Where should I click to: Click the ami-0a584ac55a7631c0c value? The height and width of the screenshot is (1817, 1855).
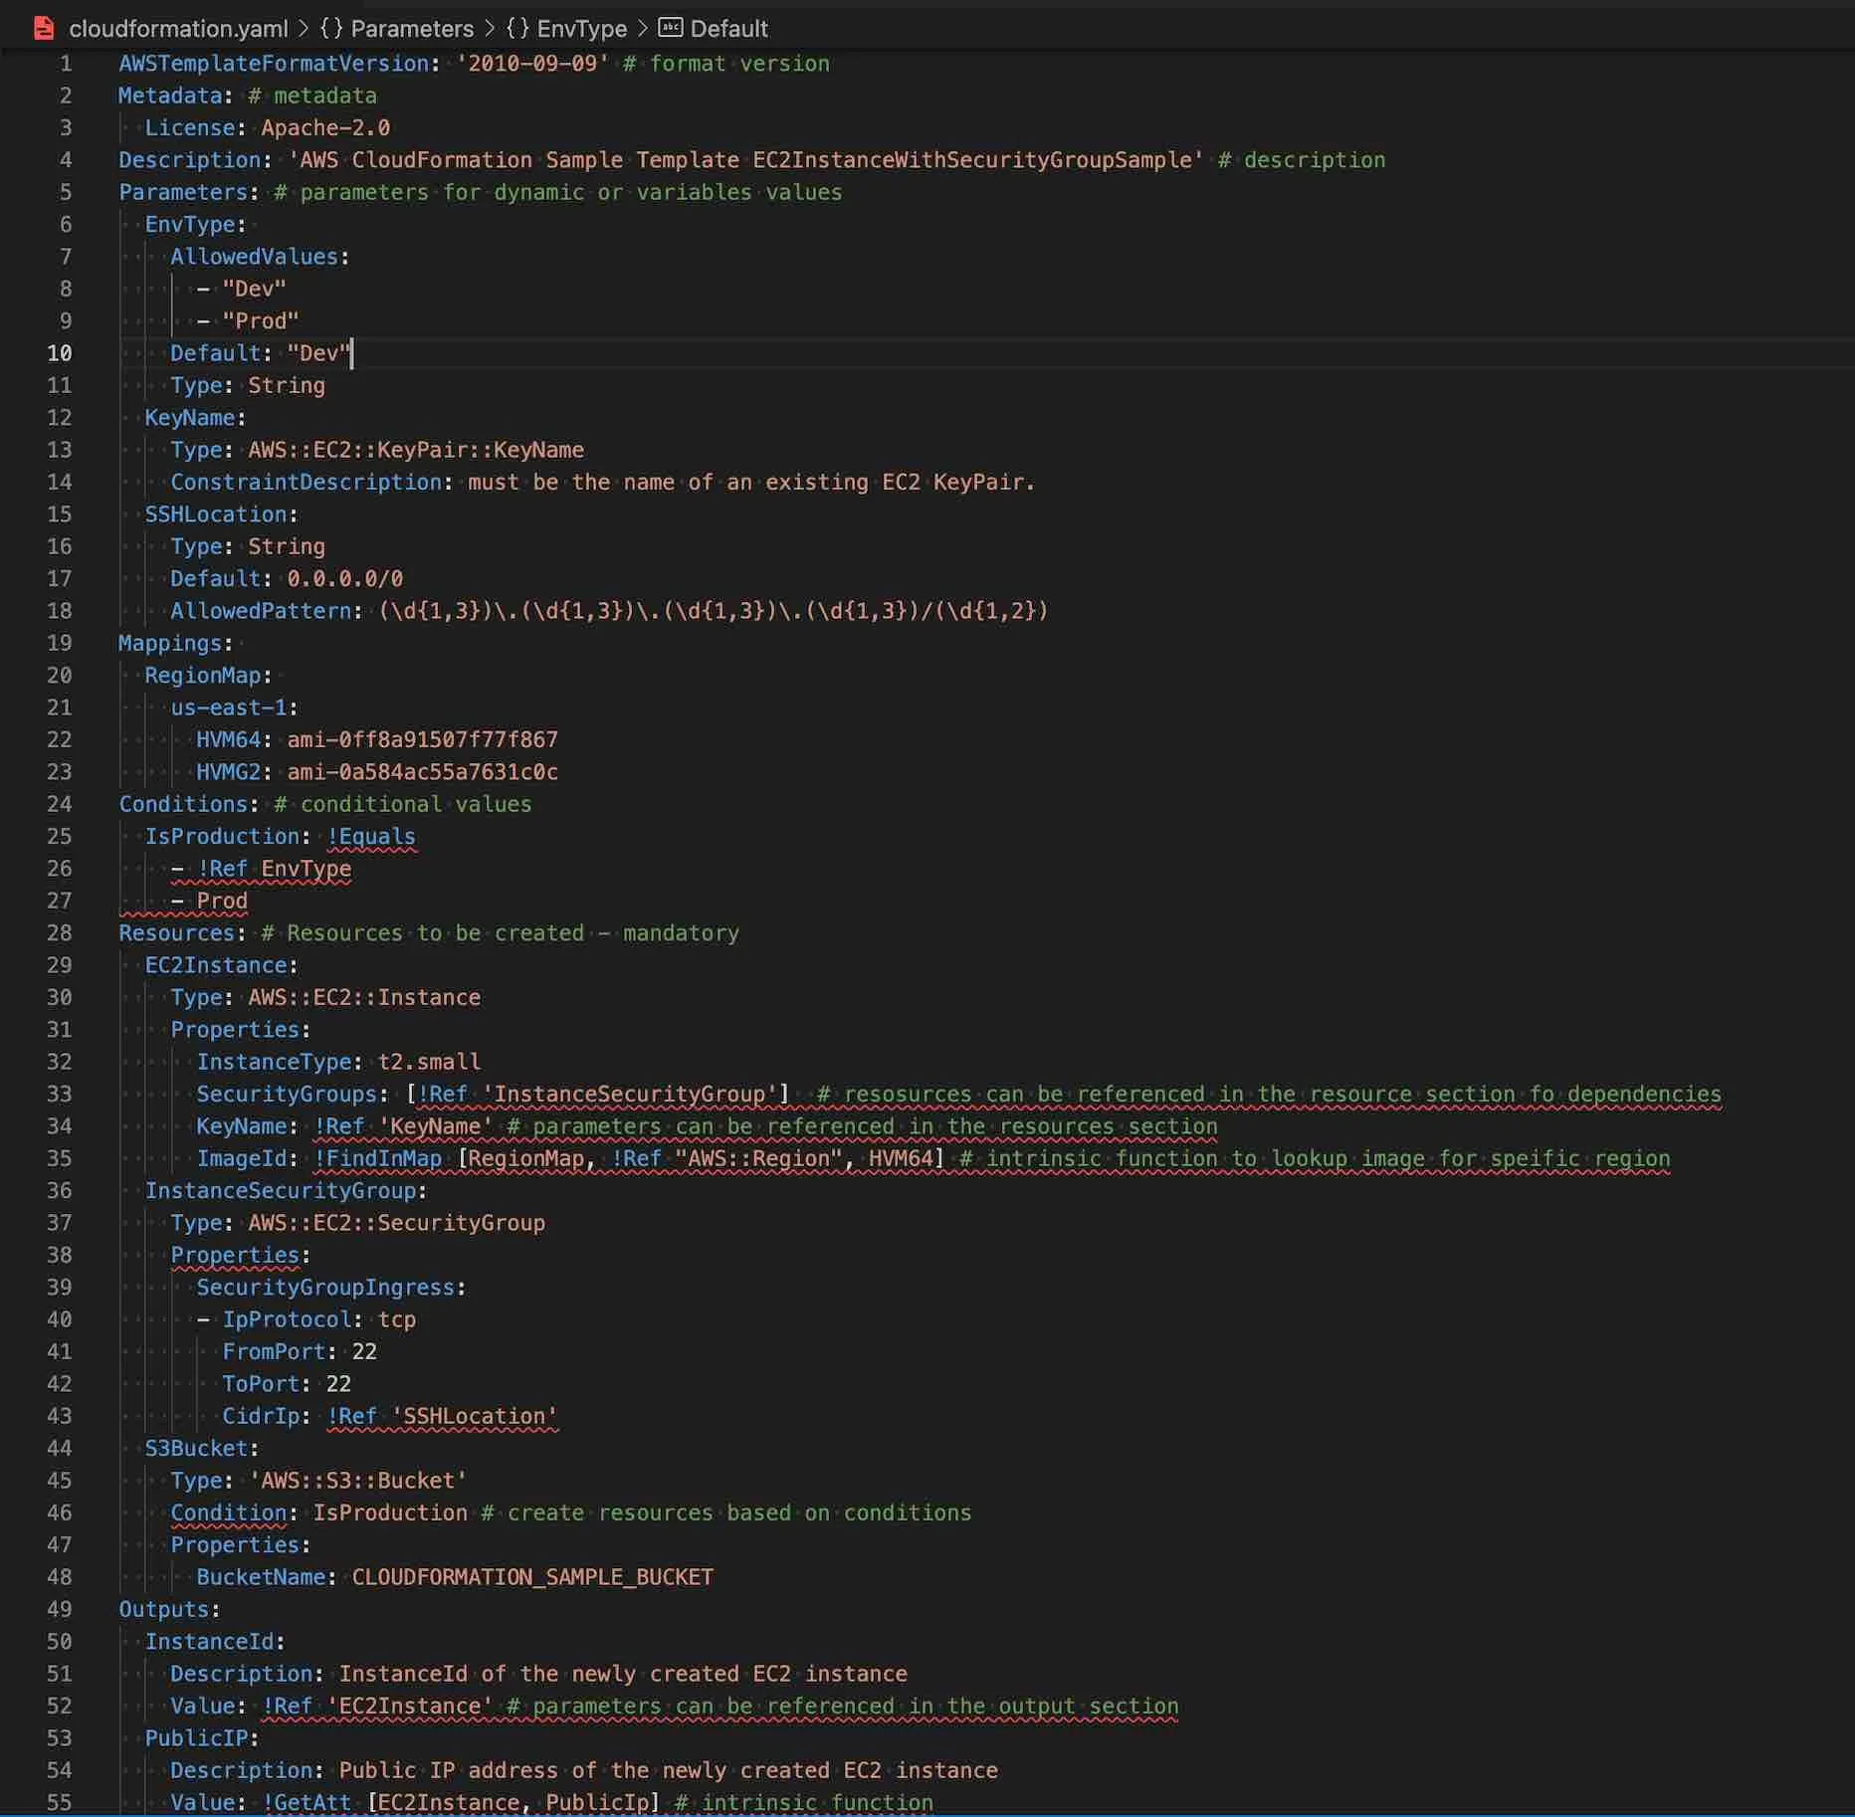pos(423,772)
